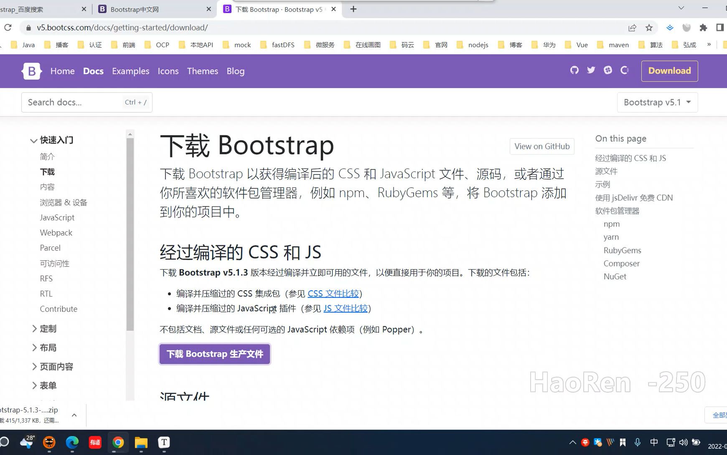Click the Download button in navbar
Image resolution: width=727 pixels, height=455 pixels.
tap(669, 71)
